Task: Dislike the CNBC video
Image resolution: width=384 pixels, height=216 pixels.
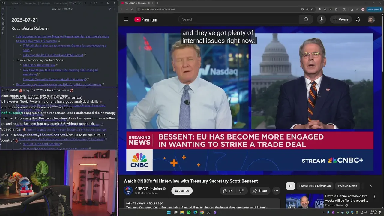Action: click(241, 191)
